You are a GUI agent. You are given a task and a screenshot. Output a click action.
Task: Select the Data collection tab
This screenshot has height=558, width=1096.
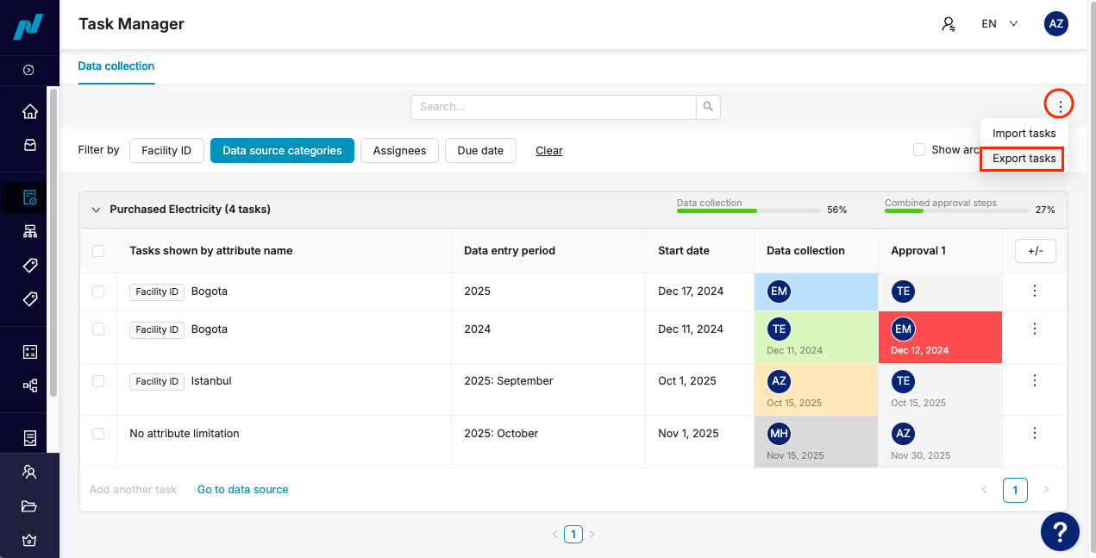(116, 66)
